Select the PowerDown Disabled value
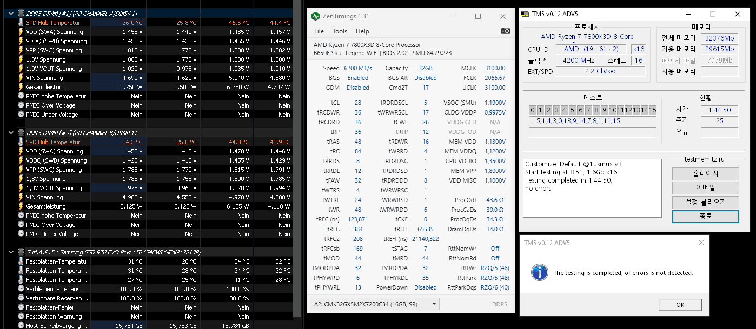The width and height of the screenshot is (756, 329). tap(425, 287)
